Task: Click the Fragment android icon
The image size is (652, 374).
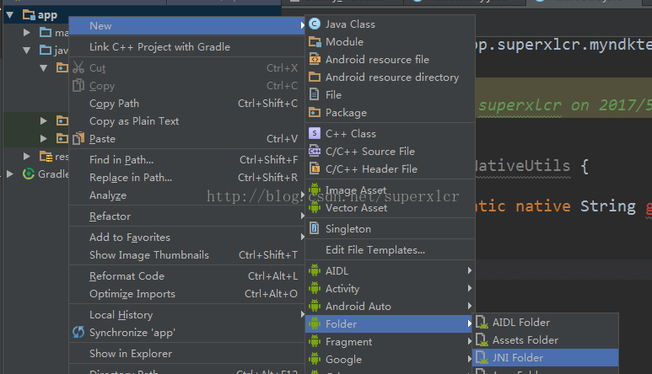Action: point(315,342)
